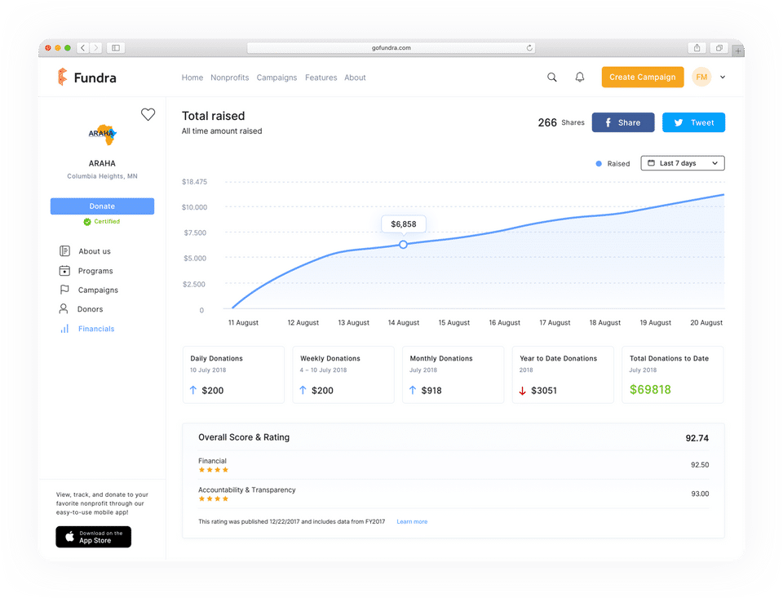Click the Financials bar chart icon
The image size is (783, 598).
pos(64,328)
